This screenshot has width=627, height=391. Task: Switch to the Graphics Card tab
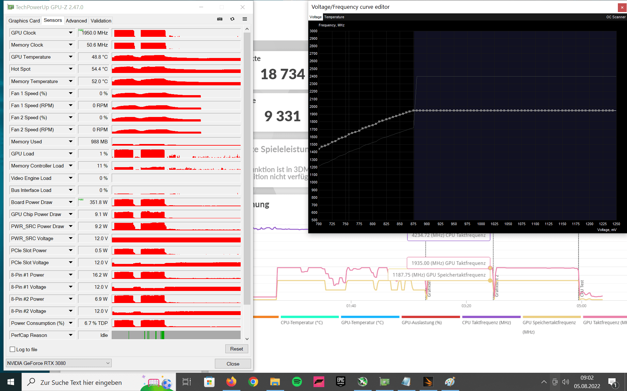click(x=24, y=21)
